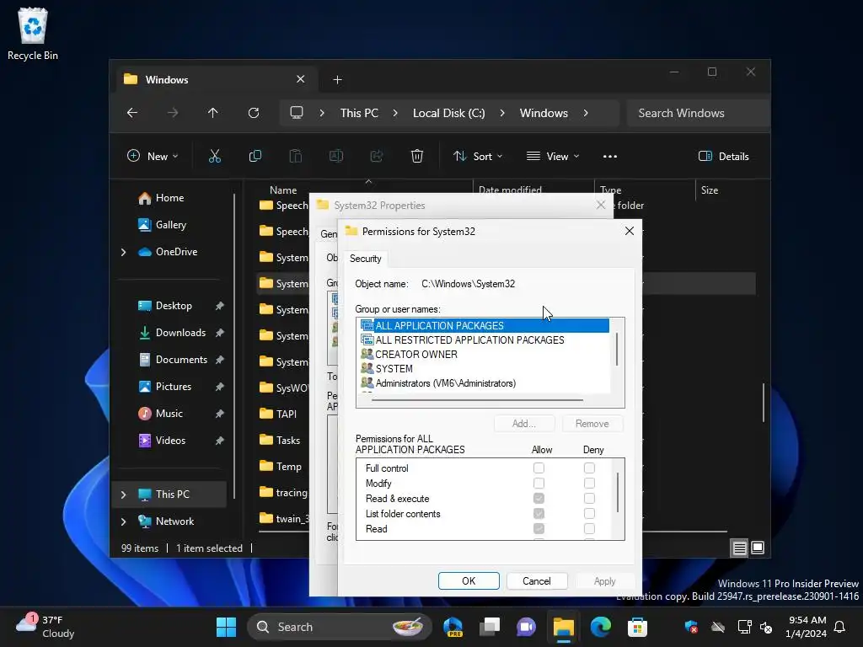Click the Share icon in Explorer toolbar

pyautogui.click(x=377, y=156)
